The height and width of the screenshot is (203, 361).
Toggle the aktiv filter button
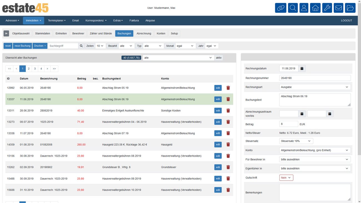pos(219,58)
